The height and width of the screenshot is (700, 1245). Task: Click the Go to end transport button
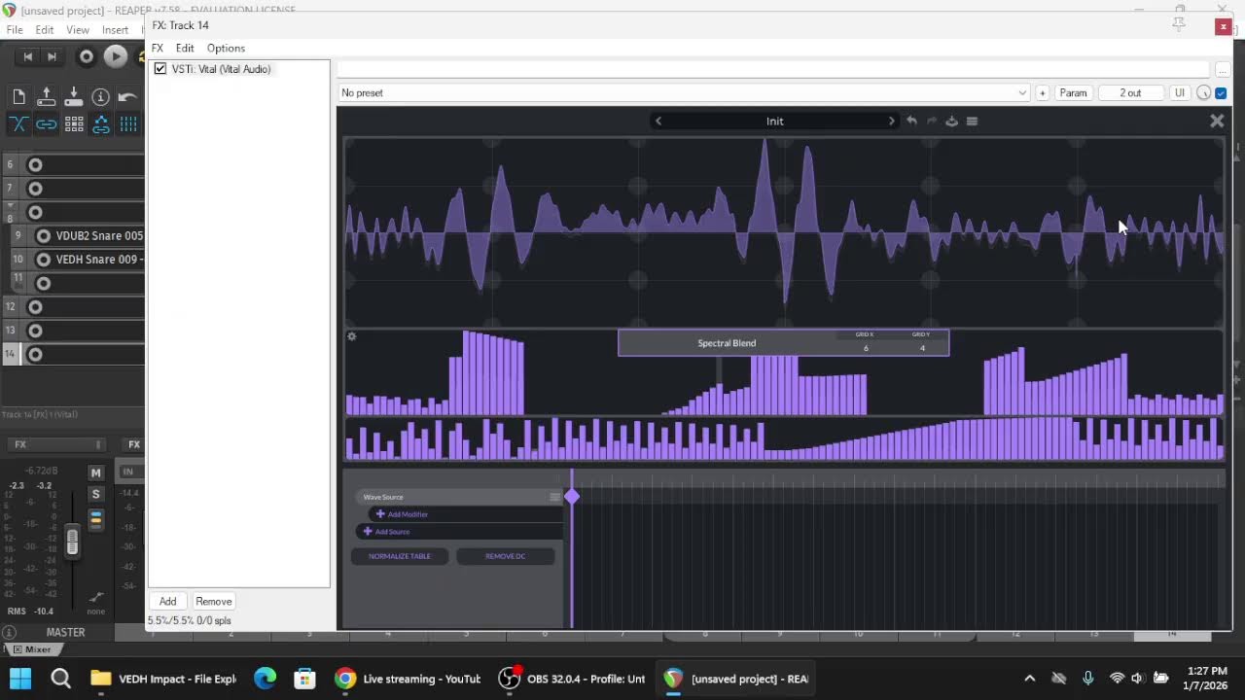[52, 56]
